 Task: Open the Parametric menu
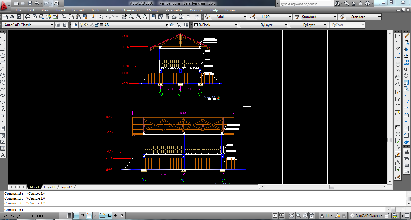pyautogui.click(x=174, y=10)
